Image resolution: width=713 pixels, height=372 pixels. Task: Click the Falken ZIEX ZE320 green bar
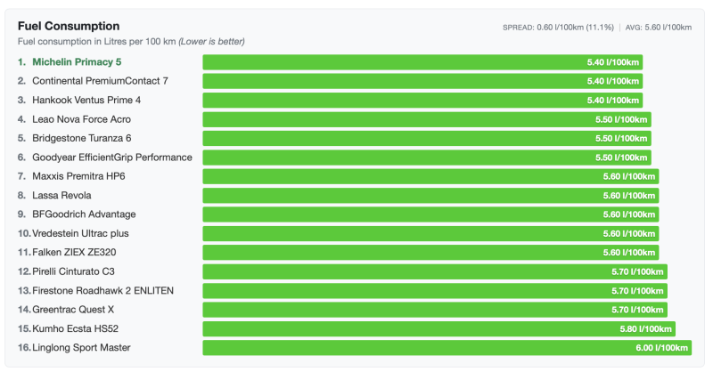[430, 252]
